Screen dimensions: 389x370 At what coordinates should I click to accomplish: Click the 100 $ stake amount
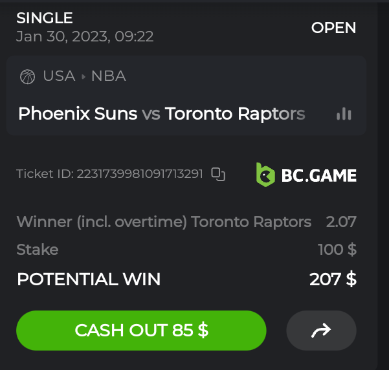tap(337, 250)
